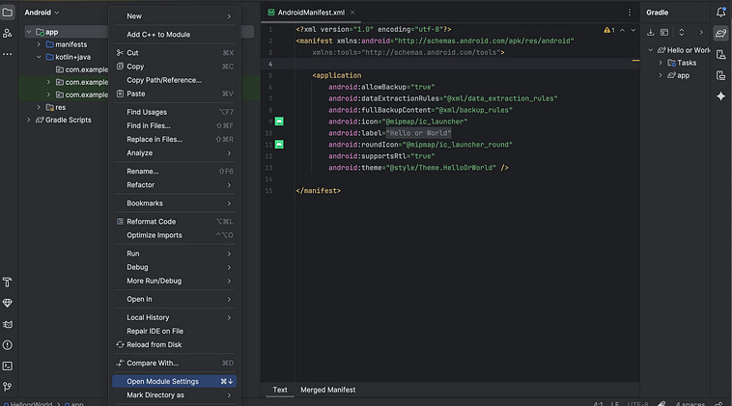Open the Notifications bell icon
The height and width of the screenshot is (406, 732).
tap(720, 13)
